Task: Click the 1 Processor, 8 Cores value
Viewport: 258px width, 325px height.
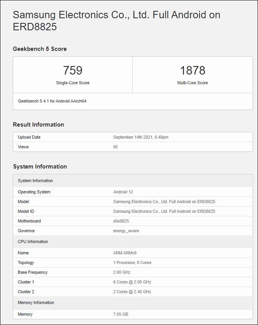Action: pyautogui.click(x=132, y=262)
